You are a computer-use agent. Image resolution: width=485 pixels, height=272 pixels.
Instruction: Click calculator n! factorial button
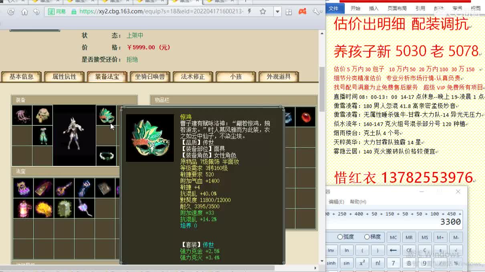tap(378, 263)
